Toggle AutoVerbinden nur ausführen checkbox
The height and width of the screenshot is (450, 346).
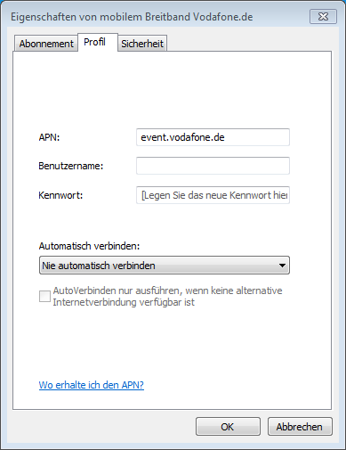click(x=44, y=296)
